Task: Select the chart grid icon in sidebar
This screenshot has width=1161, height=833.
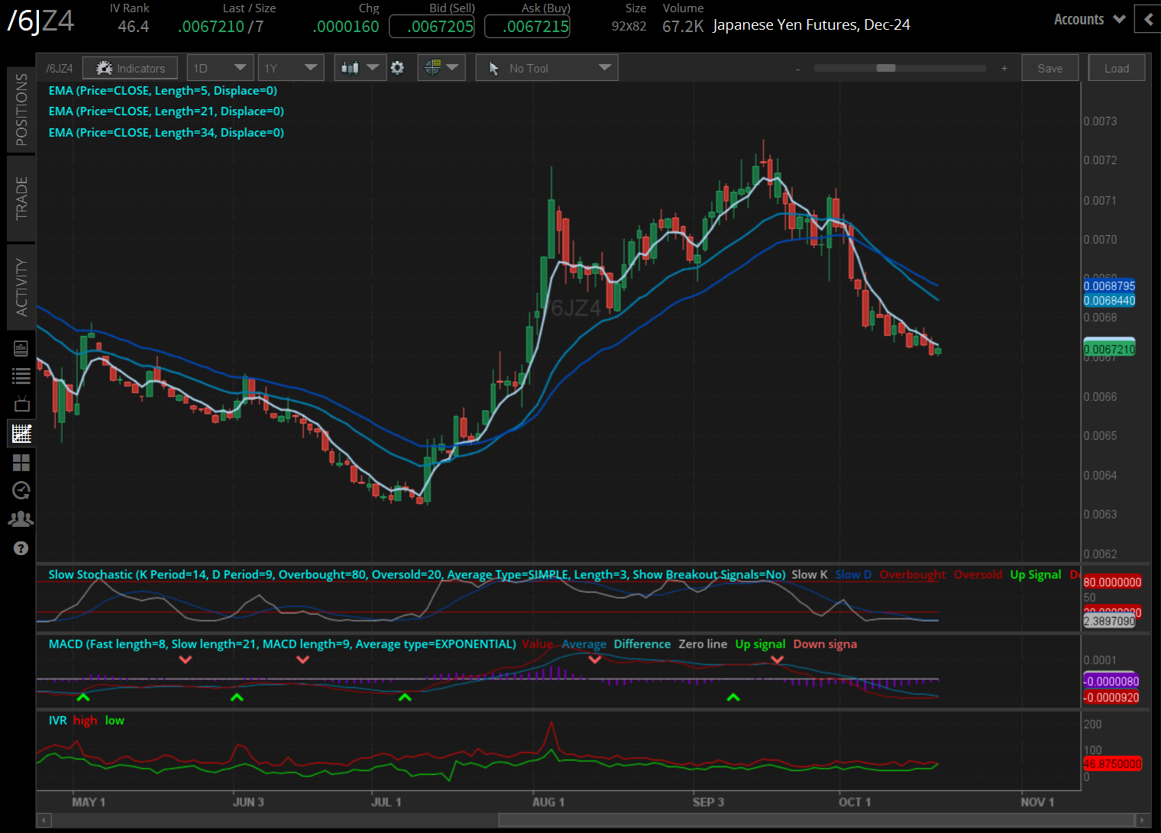Action: tap(21, 434)
